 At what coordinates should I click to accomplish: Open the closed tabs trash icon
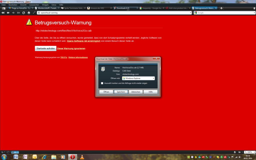point(254,8)
